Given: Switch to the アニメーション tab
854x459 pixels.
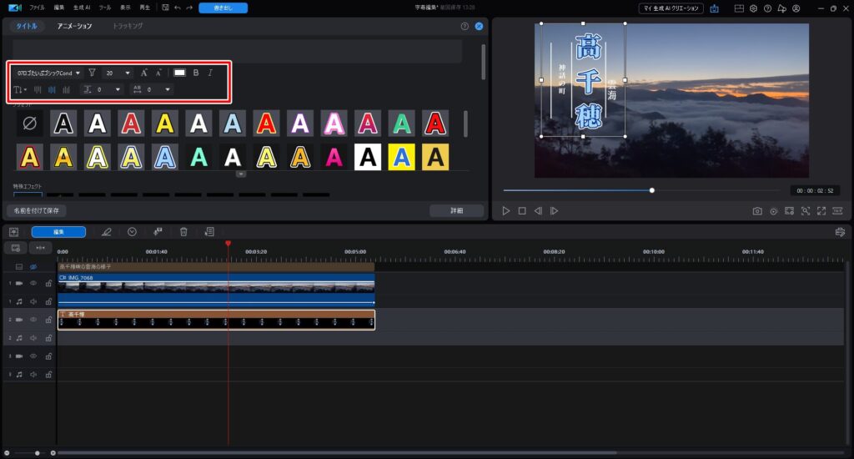Looking at the screenshot, I should [x=75, y=26].
